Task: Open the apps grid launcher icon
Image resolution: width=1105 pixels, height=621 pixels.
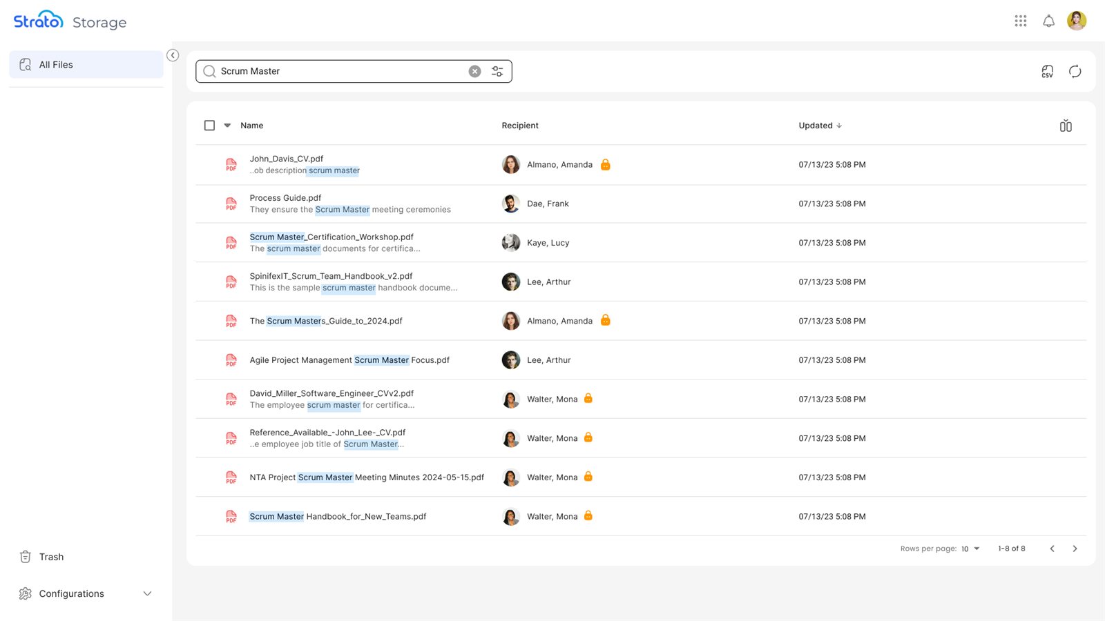Action: (x=1020, y=21)
